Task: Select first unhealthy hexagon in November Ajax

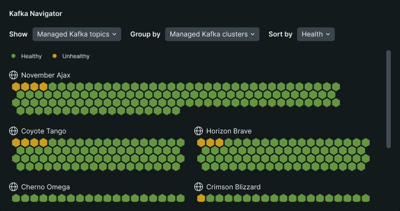Action: pyautogui.click(x=16, y=87)
